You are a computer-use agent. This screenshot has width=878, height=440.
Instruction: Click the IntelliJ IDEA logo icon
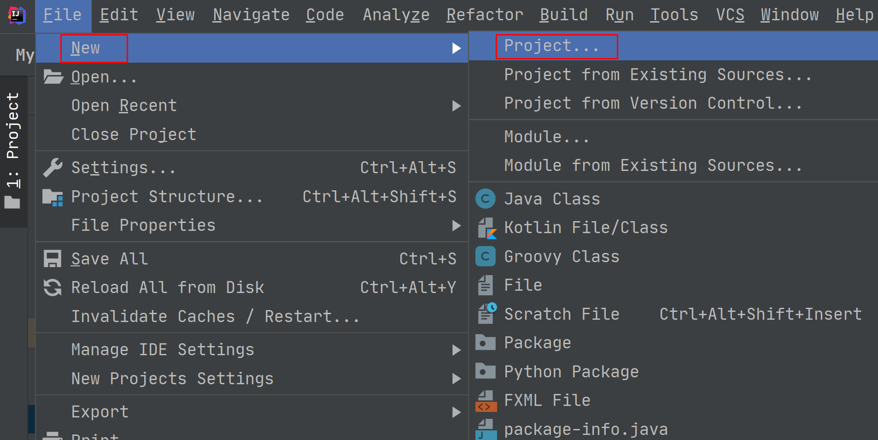(x=17, y=15)
